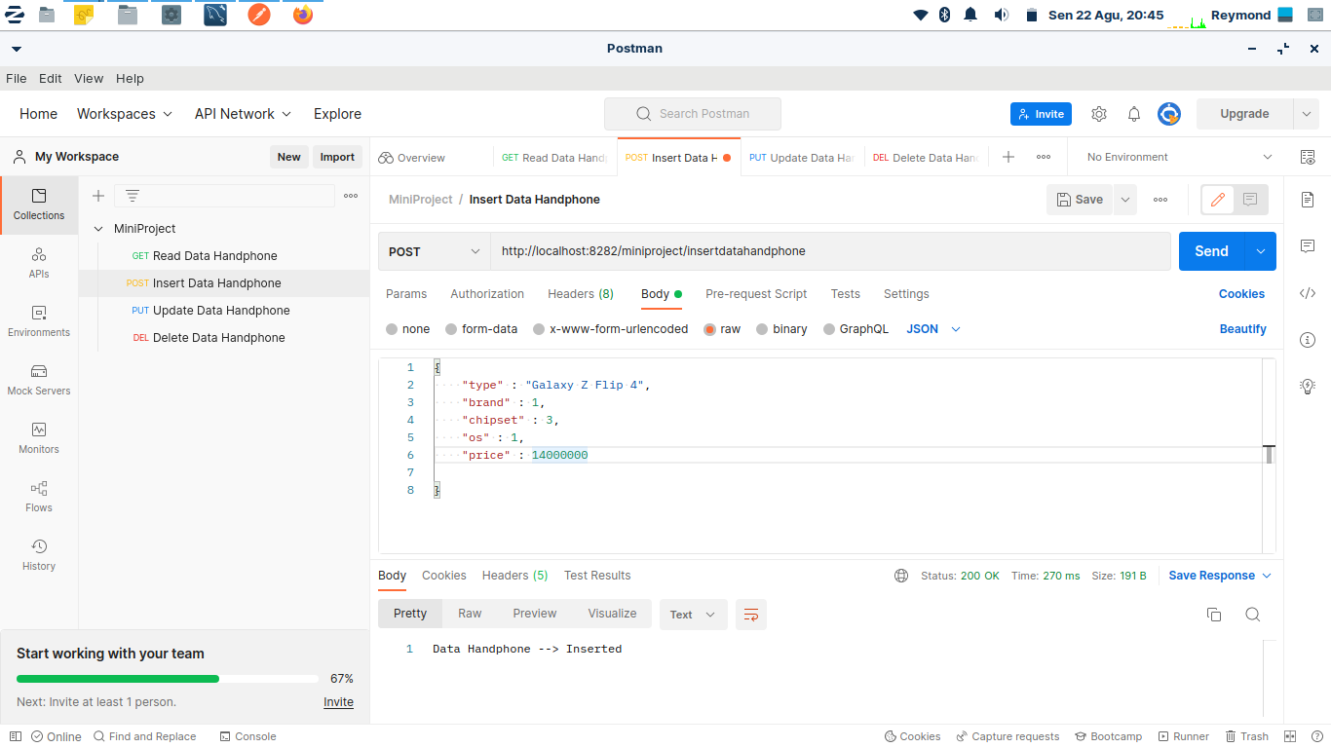Click the team setup progress bar
1331x748 pixels.
[168, 679]
